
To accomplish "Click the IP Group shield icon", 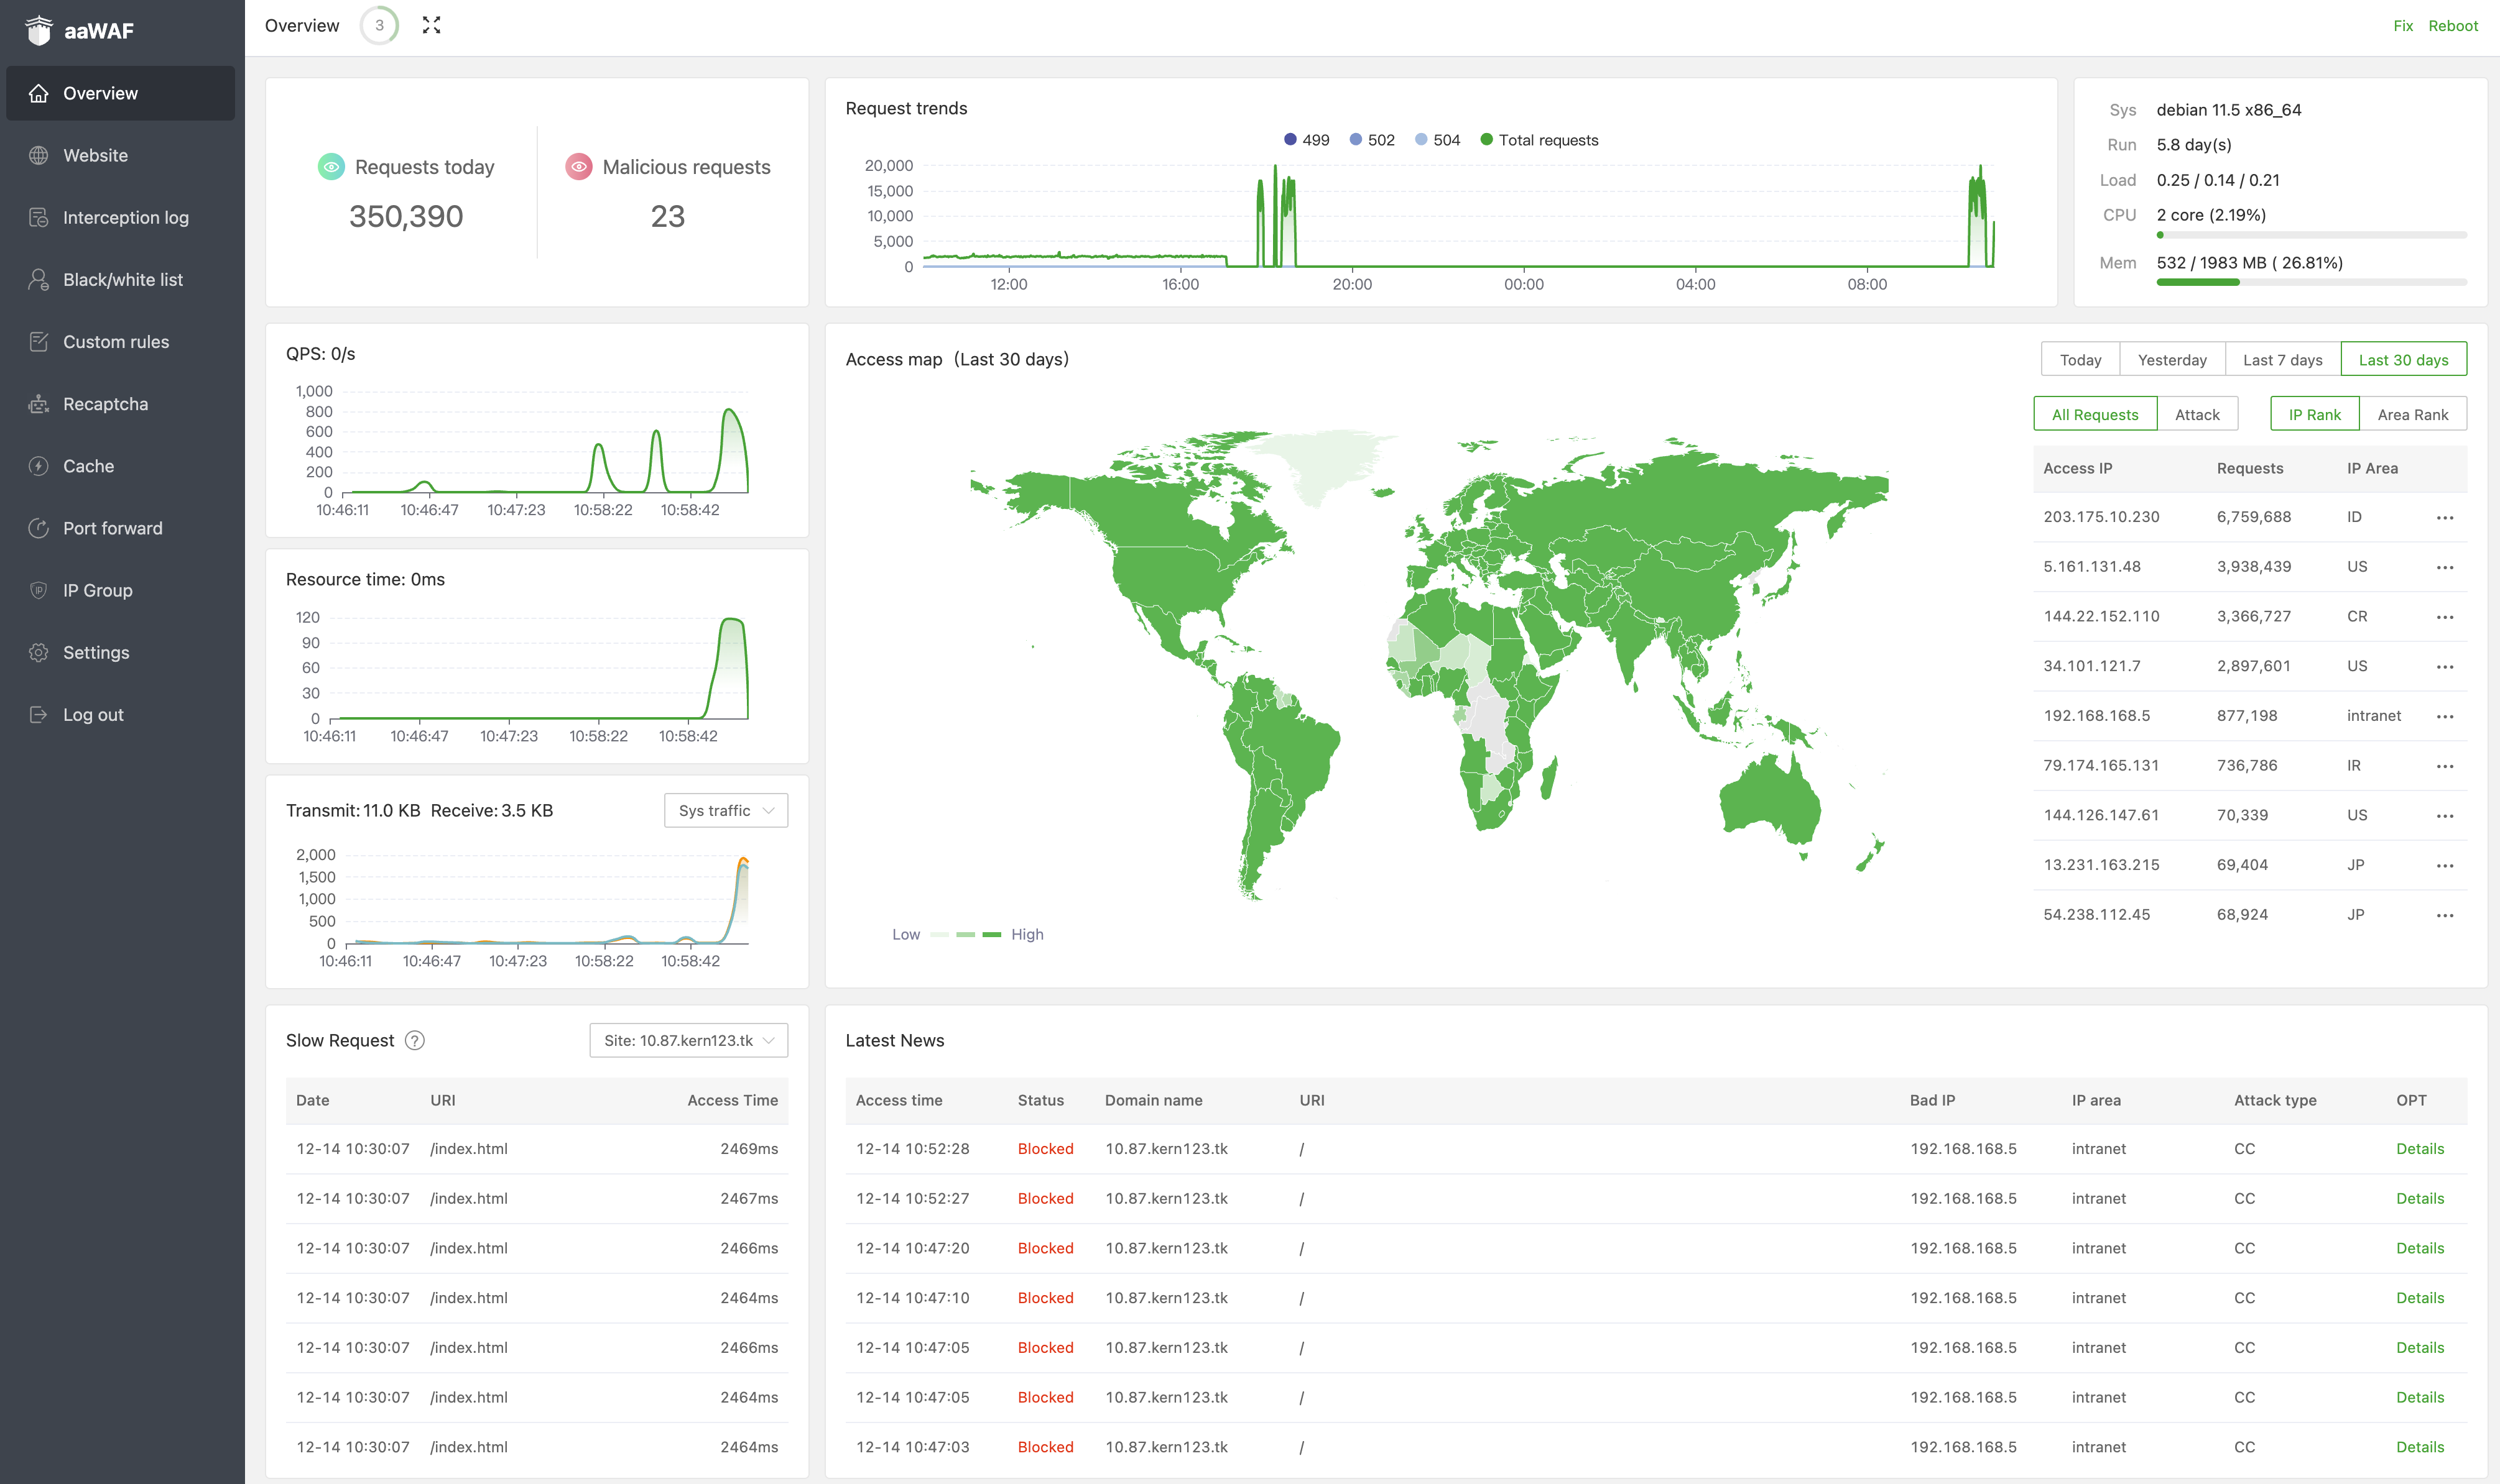I will pos(38,590).
